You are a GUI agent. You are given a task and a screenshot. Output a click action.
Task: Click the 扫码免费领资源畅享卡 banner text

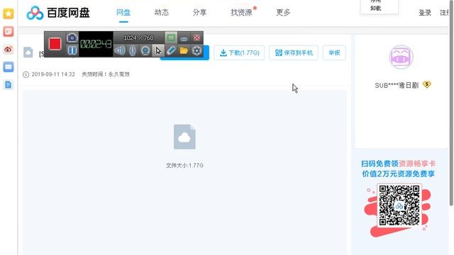point(399,164)
